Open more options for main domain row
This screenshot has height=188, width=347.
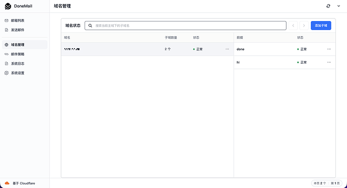227,49
